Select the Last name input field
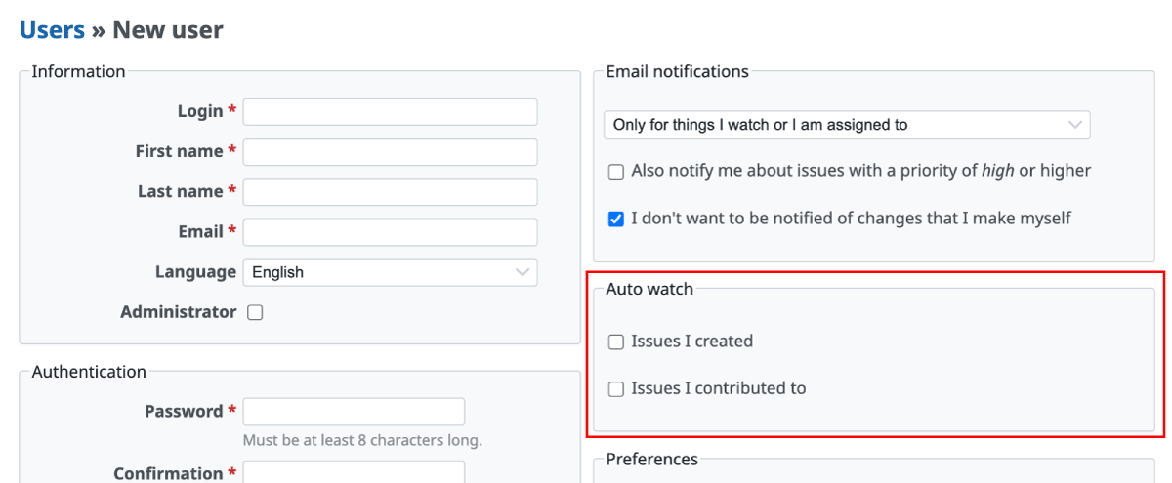Image resolution: width=1172 pixels, height=483 pixels. tap(390, 192)
